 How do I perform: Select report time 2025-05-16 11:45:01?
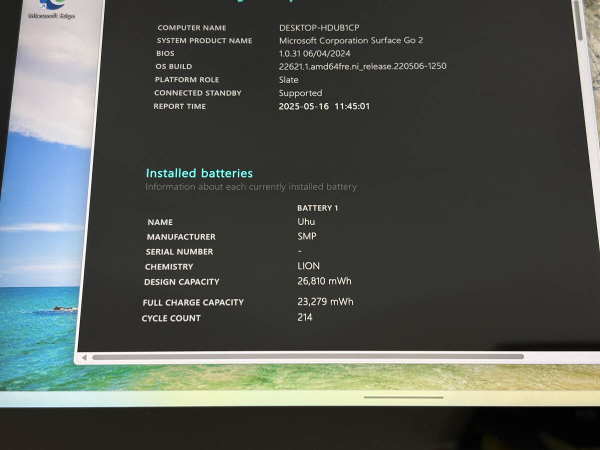point(324,106)
